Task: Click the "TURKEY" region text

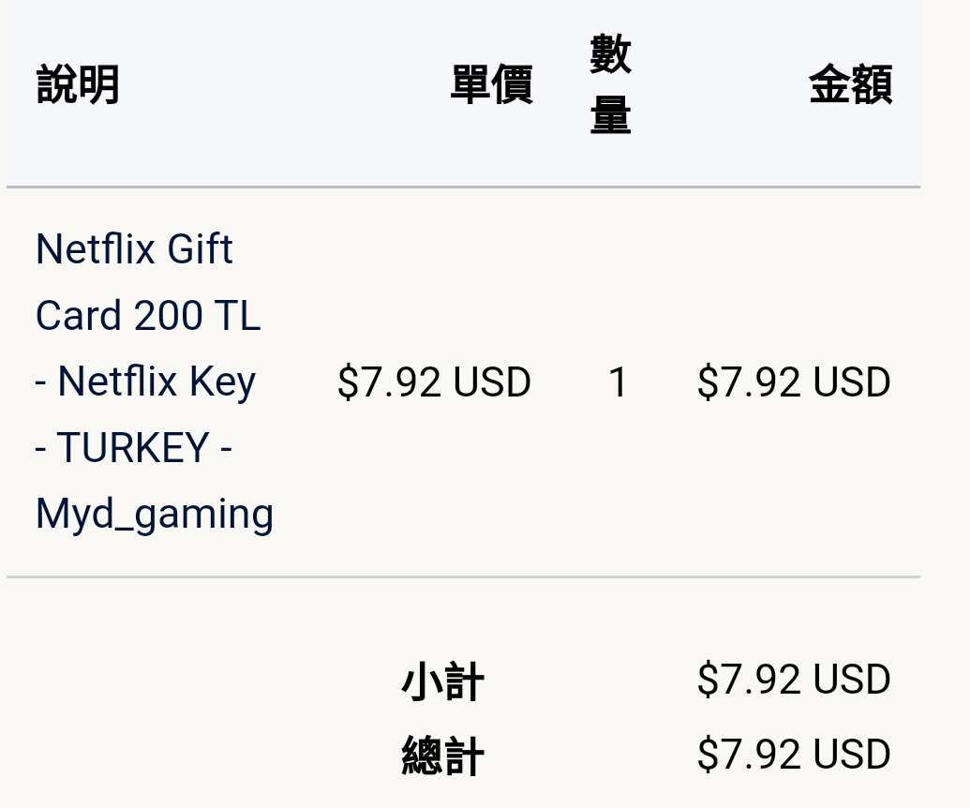Action: [132, 448]
